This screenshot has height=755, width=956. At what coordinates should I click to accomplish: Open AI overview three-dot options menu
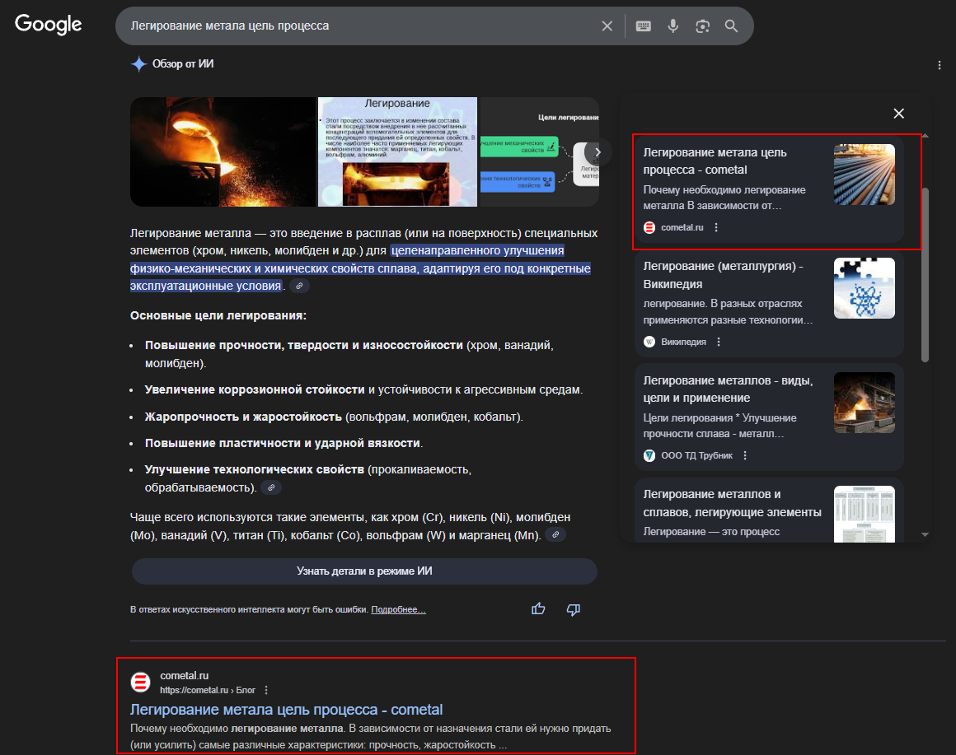pos(940,65)
